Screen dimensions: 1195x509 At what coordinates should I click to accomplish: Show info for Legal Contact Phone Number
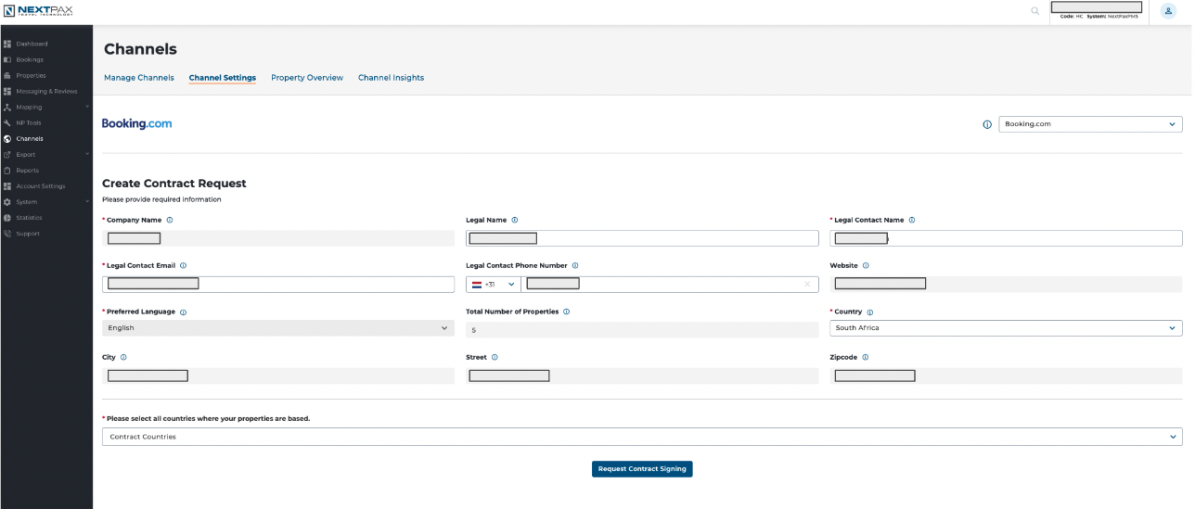[575, 265]
